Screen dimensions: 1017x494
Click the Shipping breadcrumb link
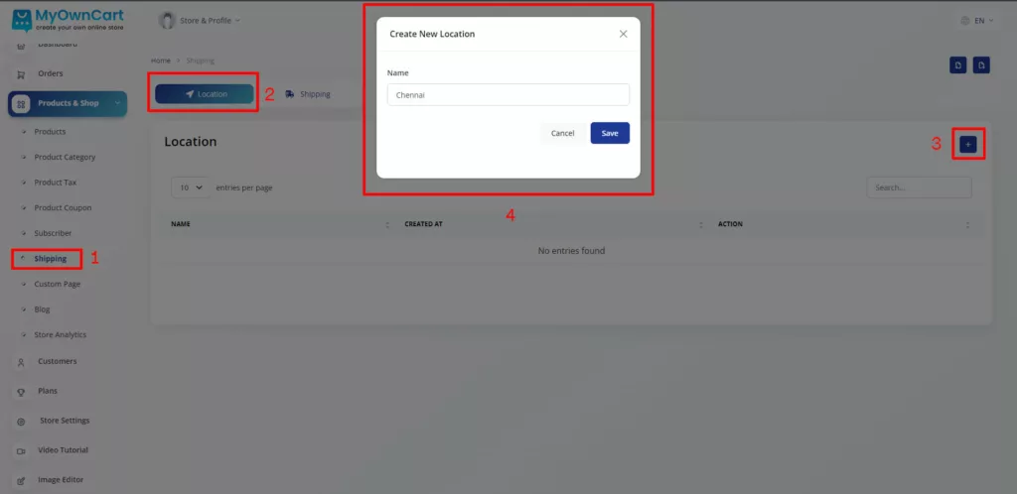(x=201, y=61)
